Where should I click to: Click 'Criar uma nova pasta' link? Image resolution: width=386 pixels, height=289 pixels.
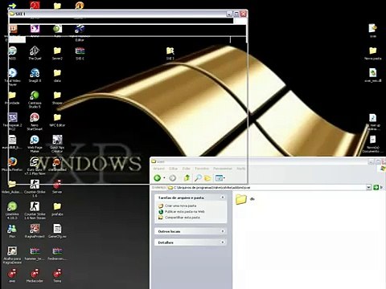[x=180, y=206]
